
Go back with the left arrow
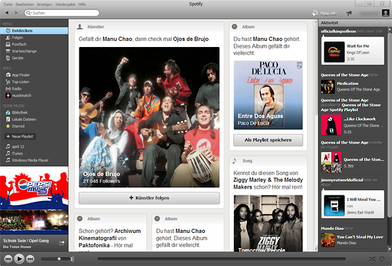7,12
